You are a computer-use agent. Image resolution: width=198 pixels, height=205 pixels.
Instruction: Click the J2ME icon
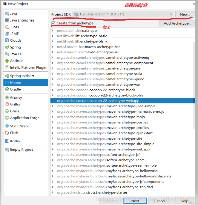(7, 34)
